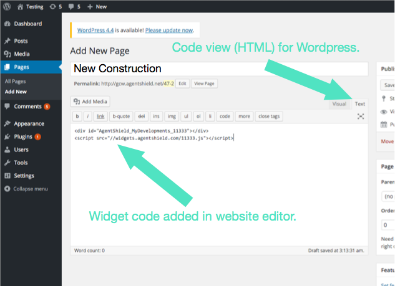Open the Posts menu
Image resolution: width=395 pixels, height=286 pixels.
coord(21,41)
